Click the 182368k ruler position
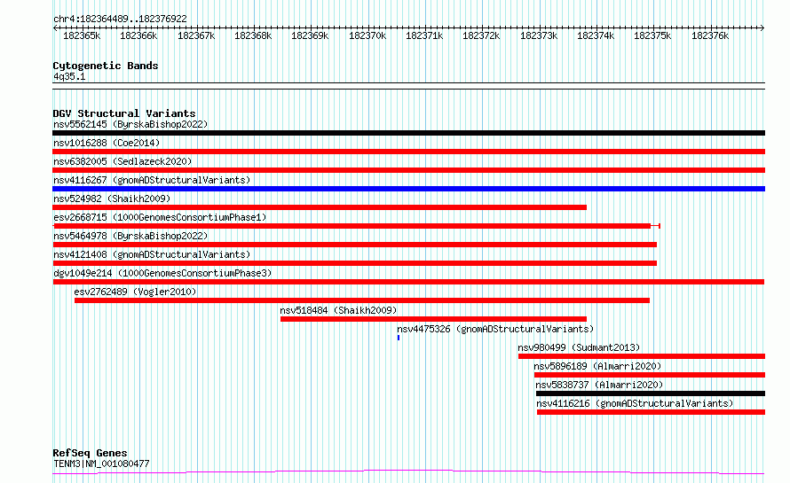Image resolution: width=790 pixels, height=483 pixels. [x=253, y=35]
